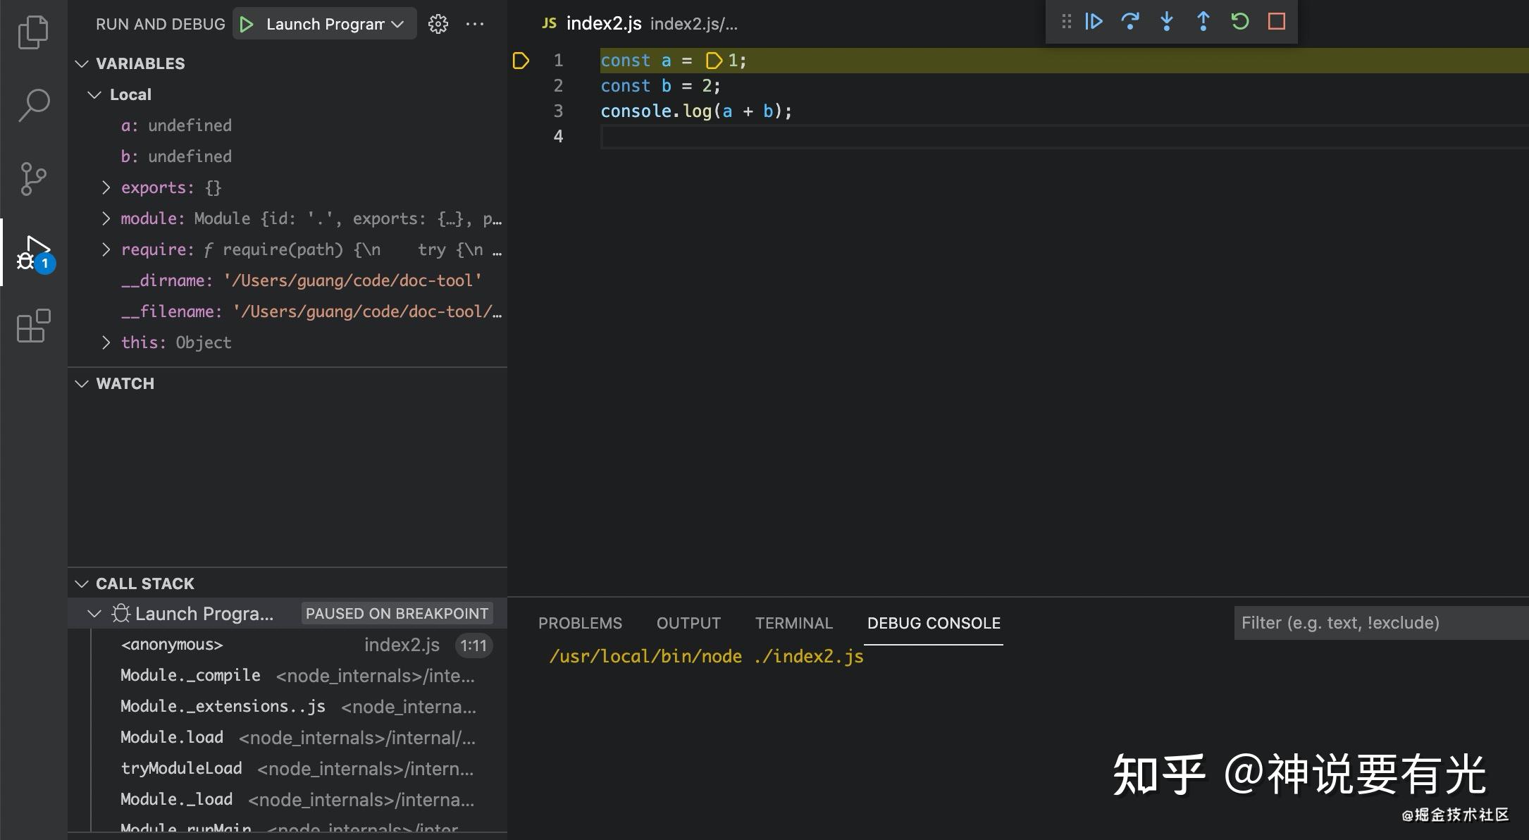This screenshot has width=1529, height=840.
Task: Switch to the TERMINAL tab
Action: tap(794, 623)
